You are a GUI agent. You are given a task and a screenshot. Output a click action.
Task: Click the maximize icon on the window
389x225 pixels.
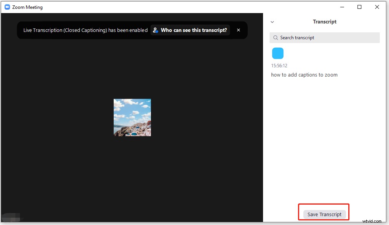[359, 7]
